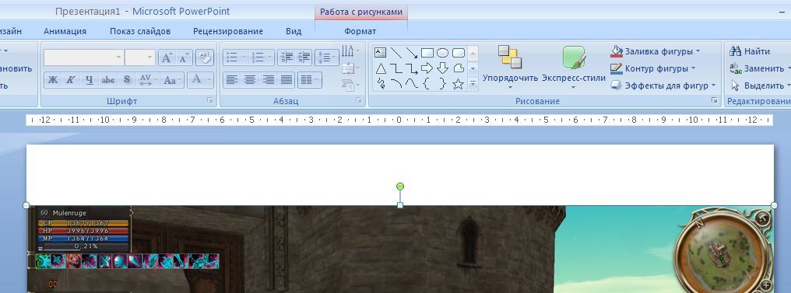
Task: Choose the right arrow shape
Action: 427,68
